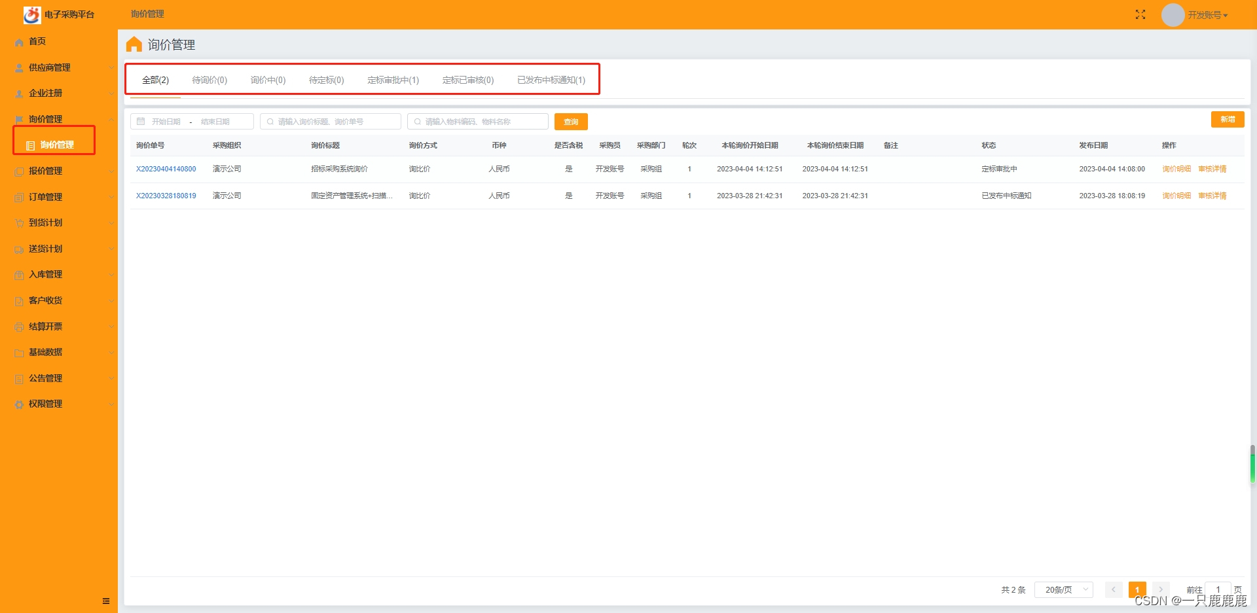Screen dimensions: 1257x613
Task: Open inquiry number X20230404140800
Action: click(166, 169)
